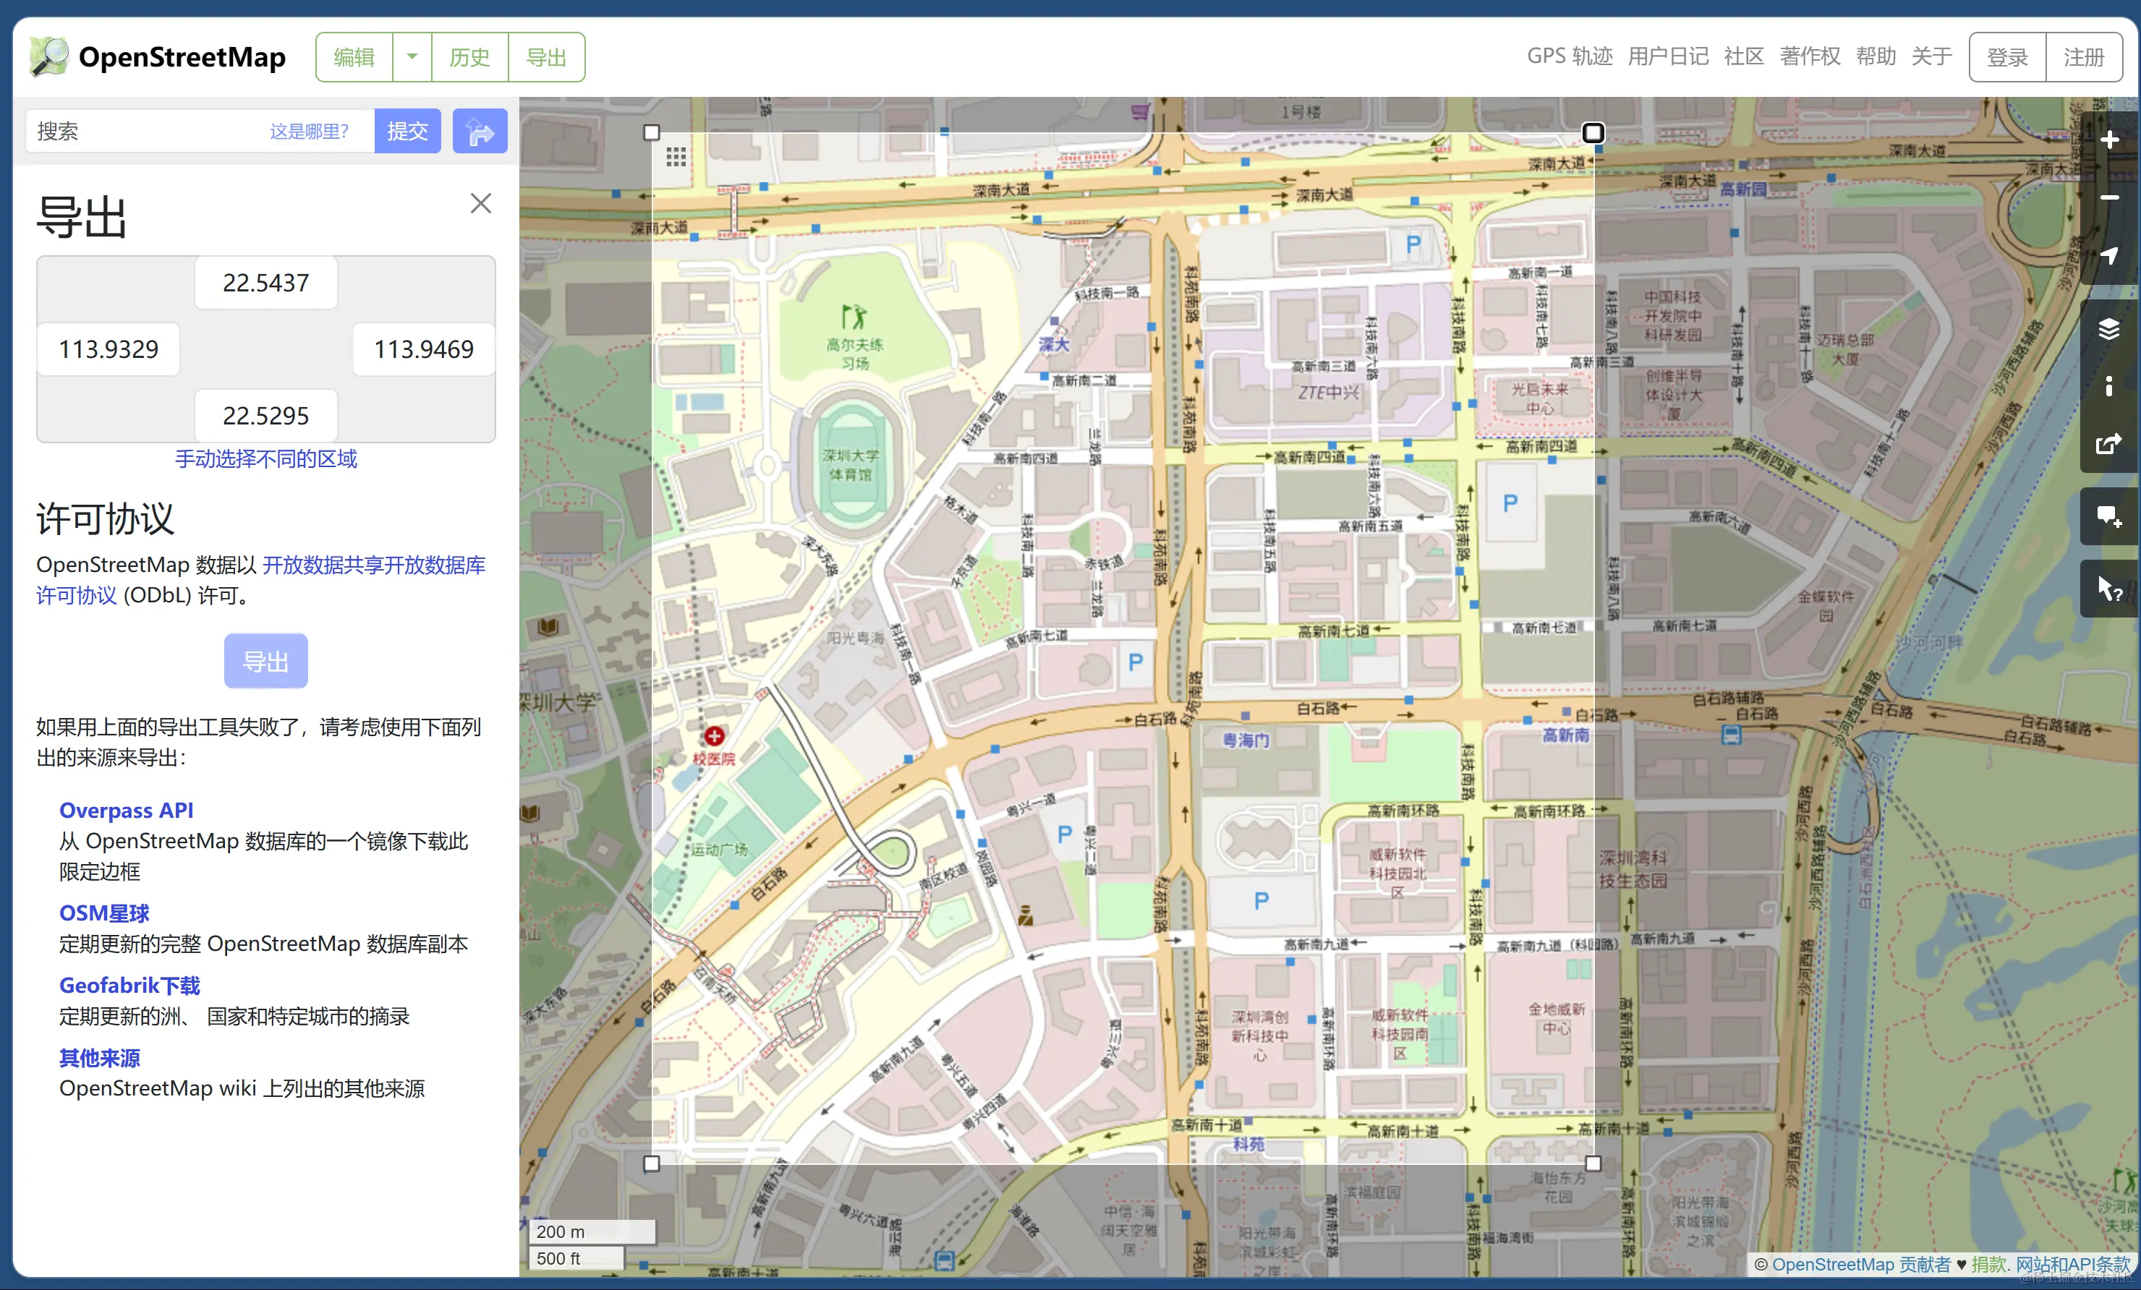The height and width of the screenshot is (1290, 2141).
Task: Click the zoom in plus icon
Action: (2108, 140)
